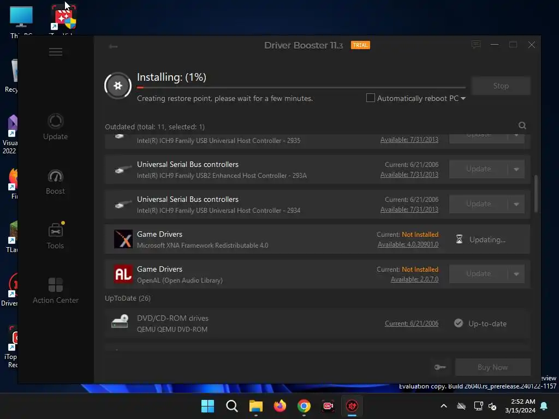Open the Boost section in the sidebar
Viewport: 559px width, 419px height.
pyautogui.click(x=55, y=182)
